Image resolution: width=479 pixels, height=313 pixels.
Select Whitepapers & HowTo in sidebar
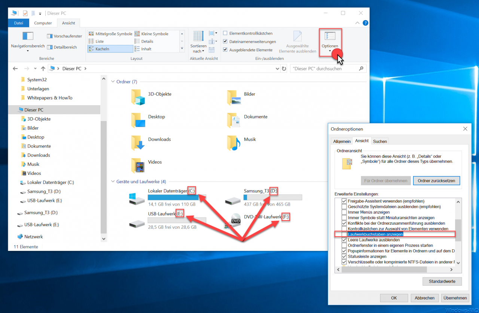[50, 98]
